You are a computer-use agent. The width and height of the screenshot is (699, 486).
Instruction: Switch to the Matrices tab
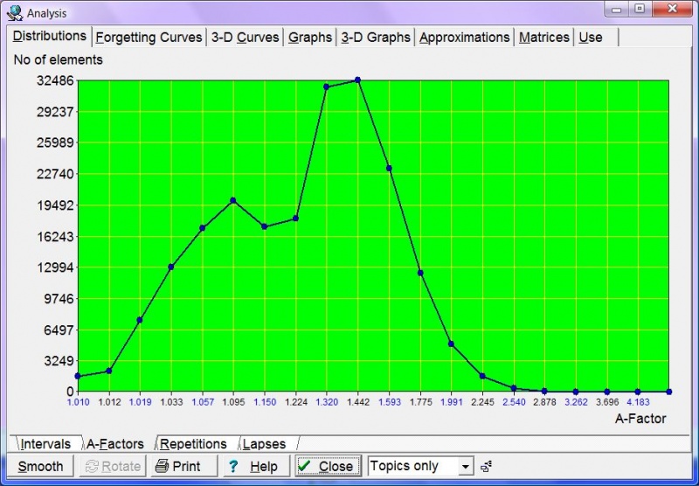pos(543,38)
